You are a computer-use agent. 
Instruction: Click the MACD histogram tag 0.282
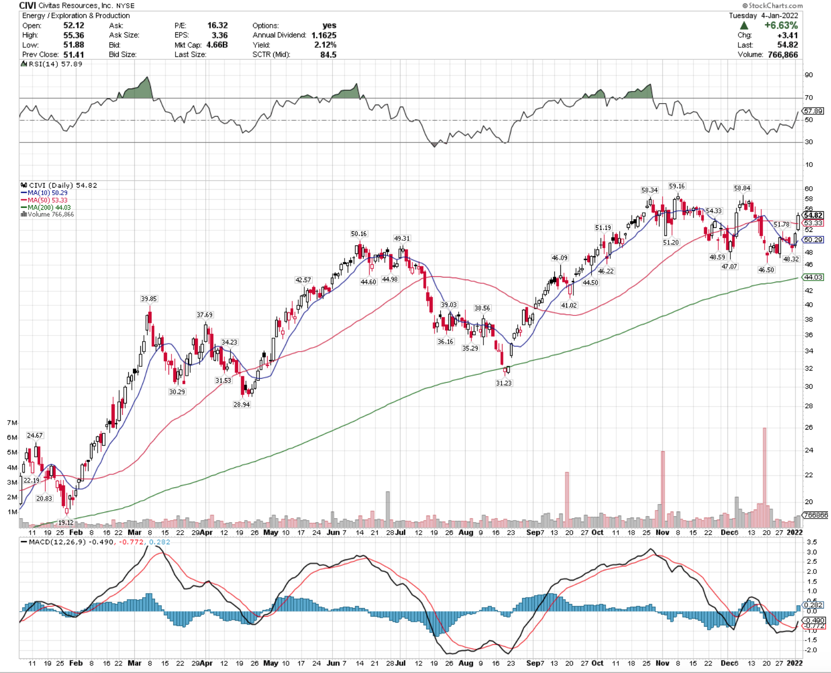pyautogui.click(x=813, y=605)
